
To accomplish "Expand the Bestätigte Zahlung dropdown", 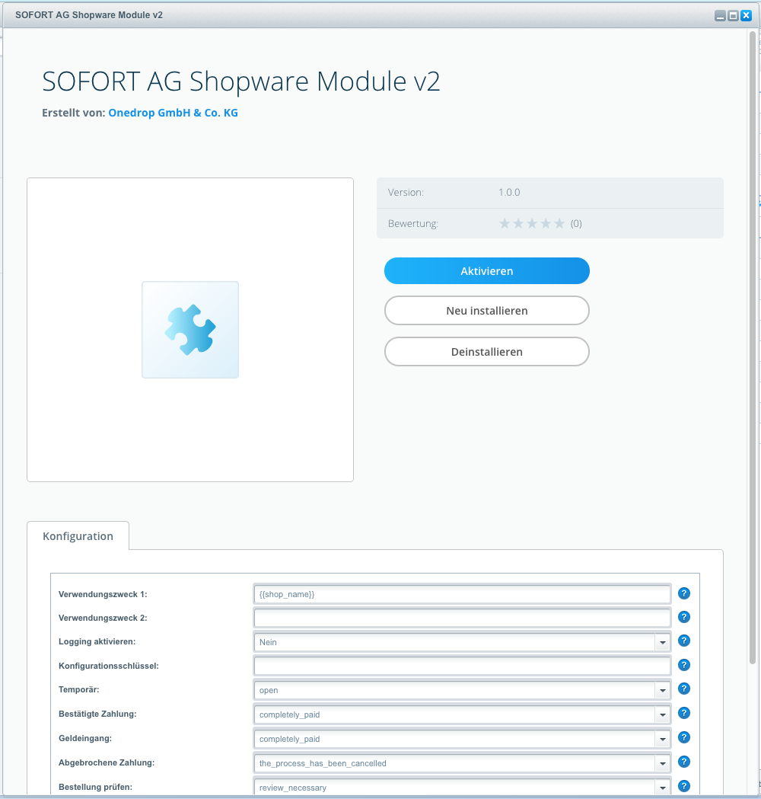I will coord(662,715).
